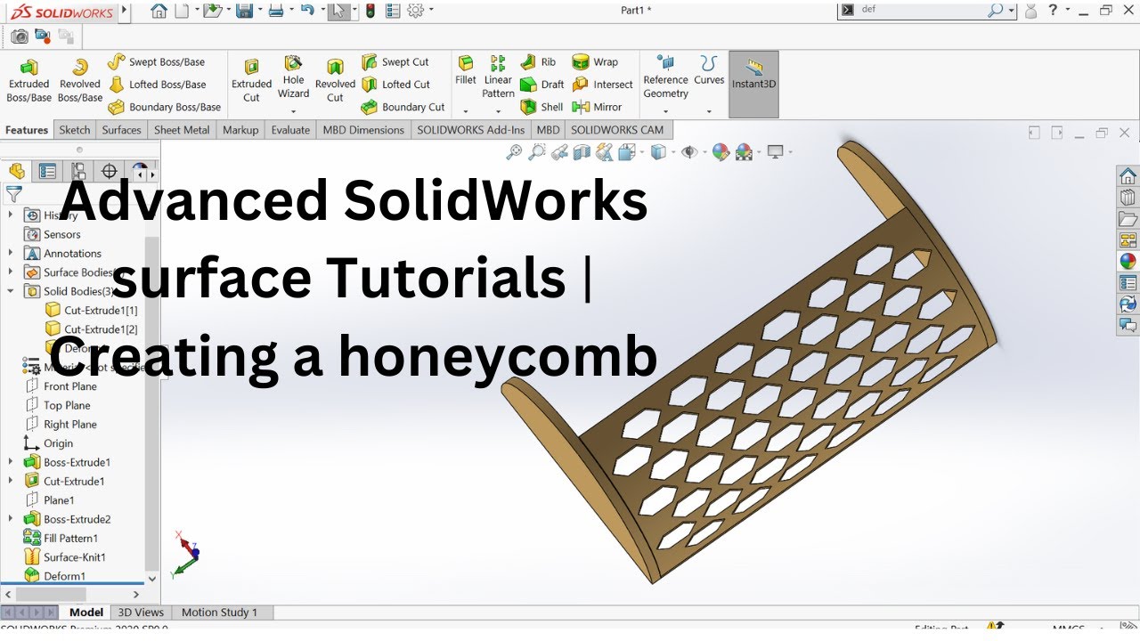This screenshot has width=1140, height=641.
Task: Switch to the Sketch tab
Action: [75, 130]
